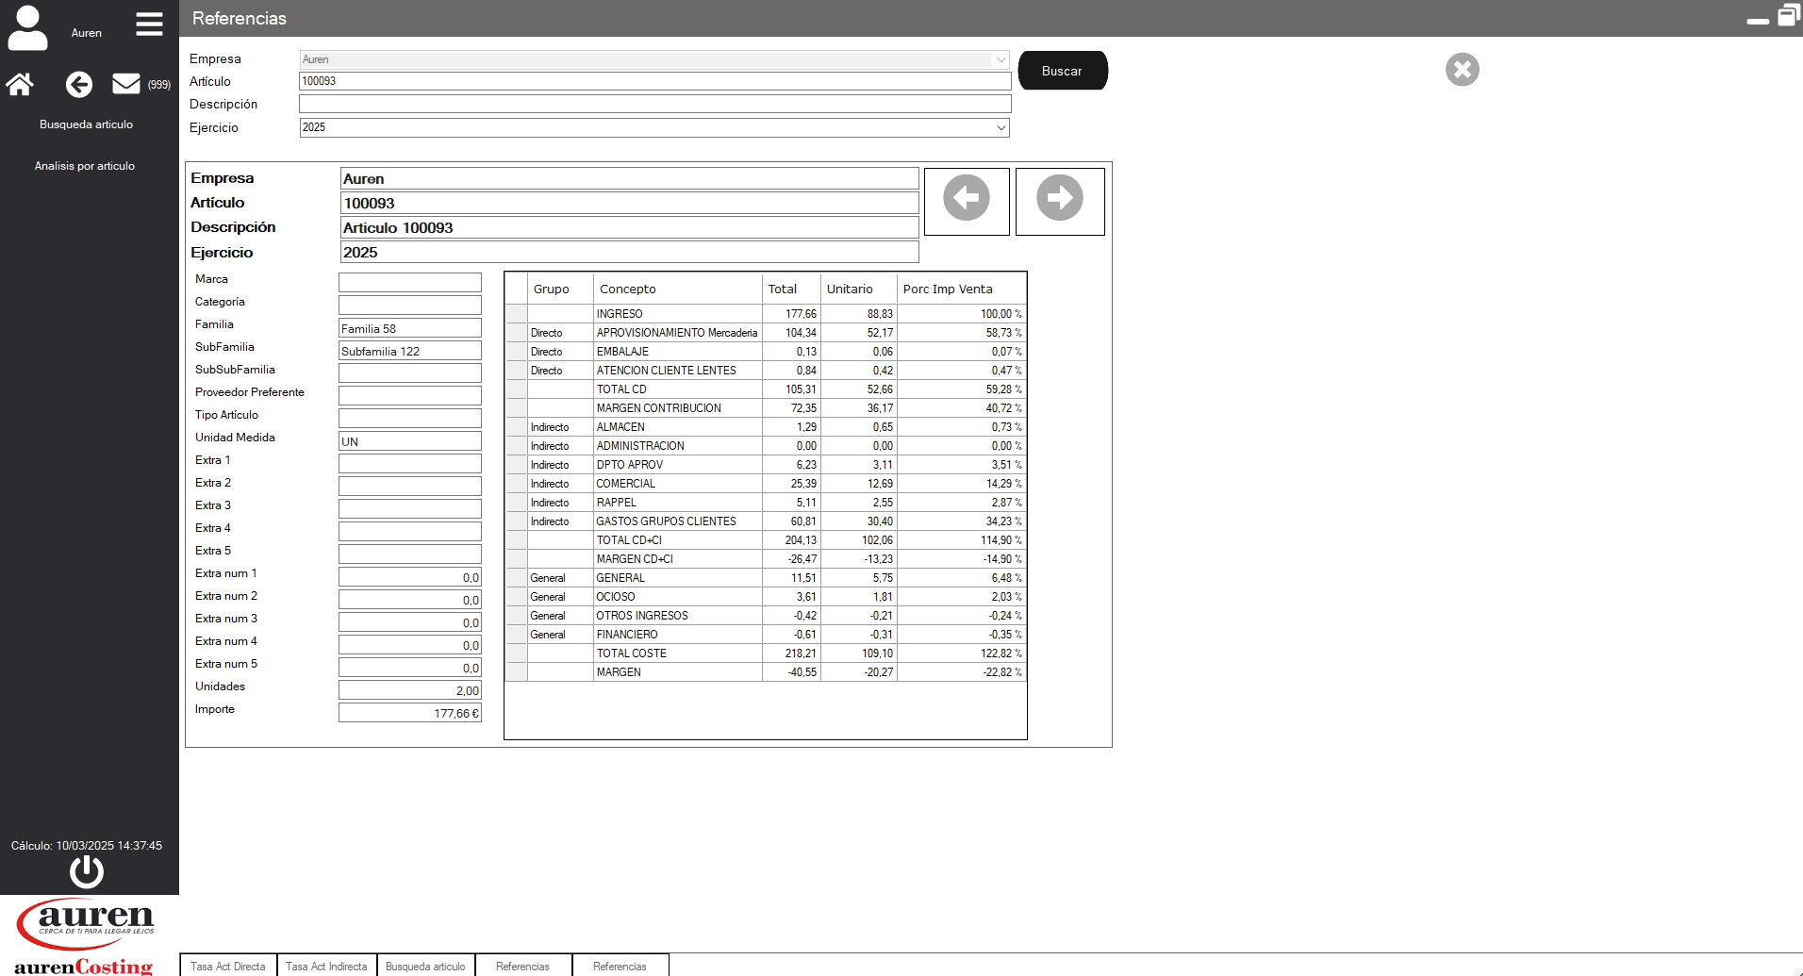Image resolution: width=1803 pixels, height=976 pixels.
Task: Expand the Ejercicio year dropdown
Action: pos(1001,128)
